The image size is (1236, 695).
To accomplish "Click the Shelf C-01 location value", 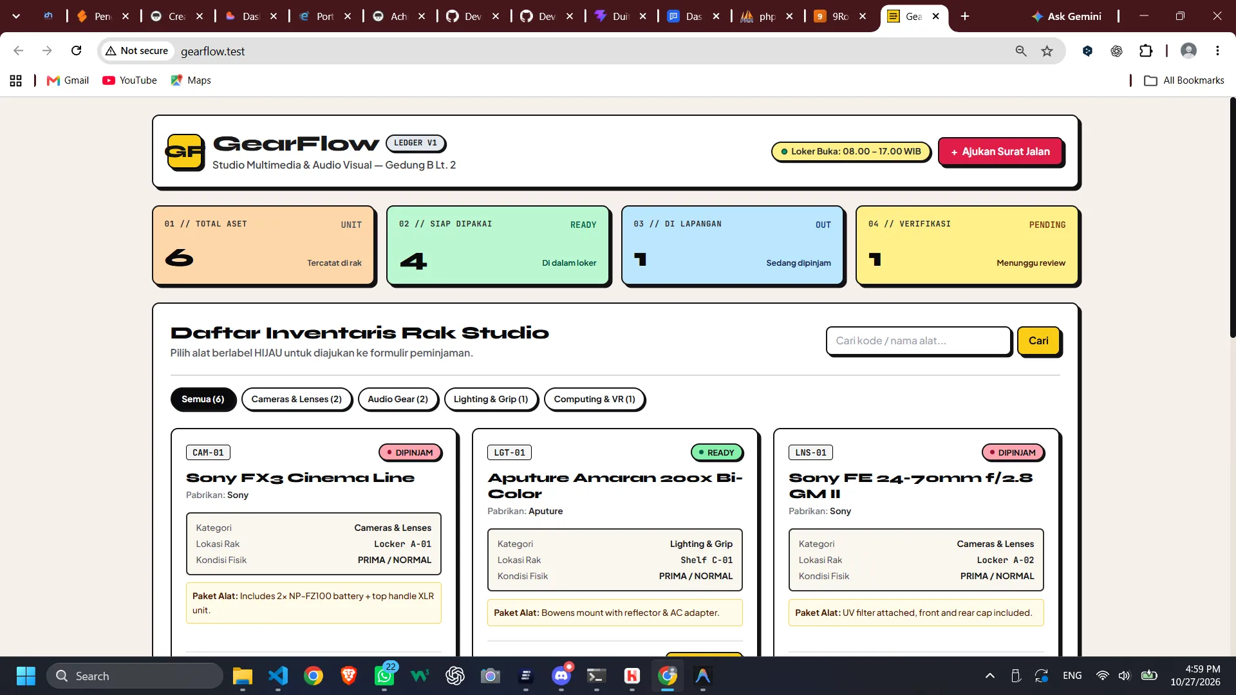I will [706, 560].
